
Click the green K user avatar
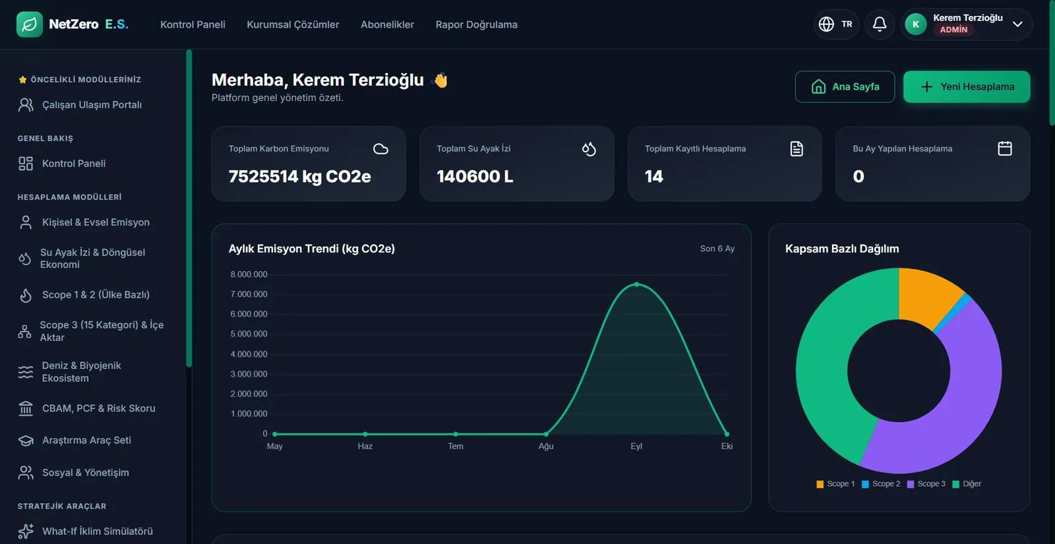(916, 24)
